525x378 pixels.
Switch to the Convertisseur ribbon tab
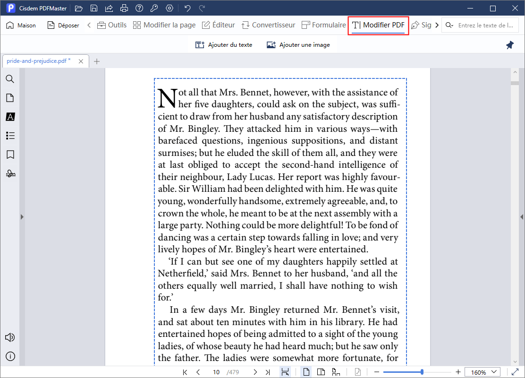point(268,25)
